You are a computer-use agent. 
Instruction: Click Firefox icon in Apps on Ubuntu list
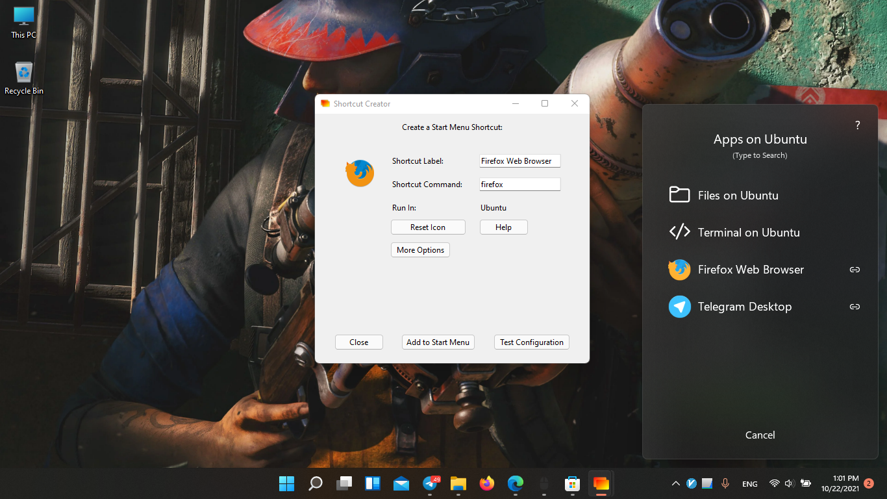(679, 269)
